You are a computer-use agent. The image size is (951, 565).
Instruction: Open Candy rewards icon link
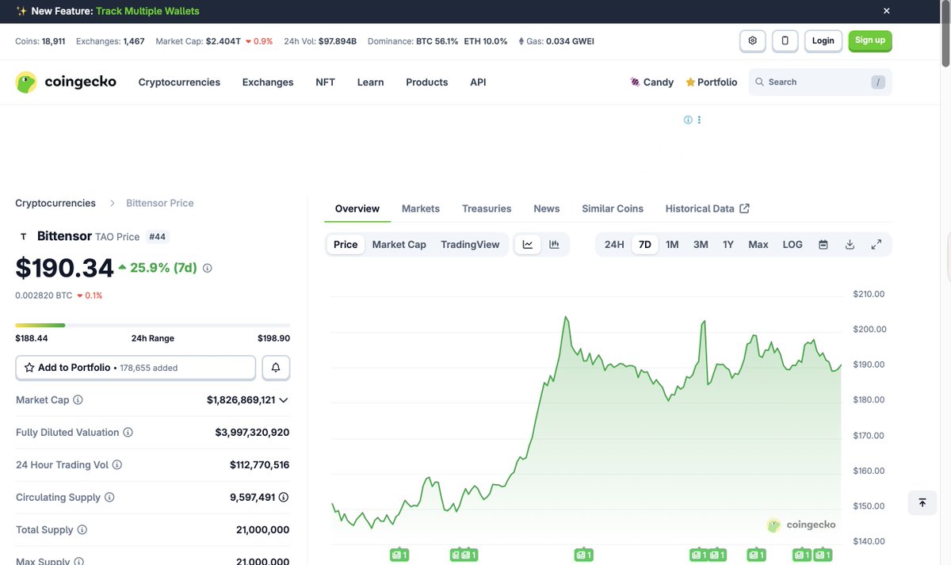(x=651, y=82)
